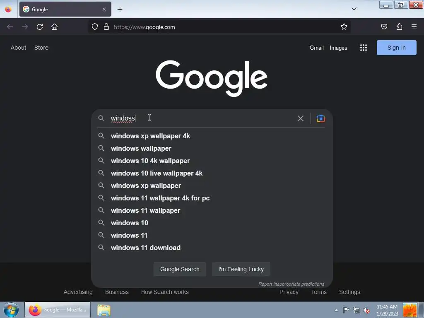Click Firefox taskbar button
Screen dimensions: 424x318
click(58, 310)
